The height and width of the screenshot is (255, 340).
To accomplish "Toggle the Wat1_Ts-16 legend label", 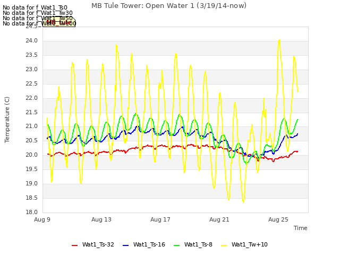I will click(149, 244).
